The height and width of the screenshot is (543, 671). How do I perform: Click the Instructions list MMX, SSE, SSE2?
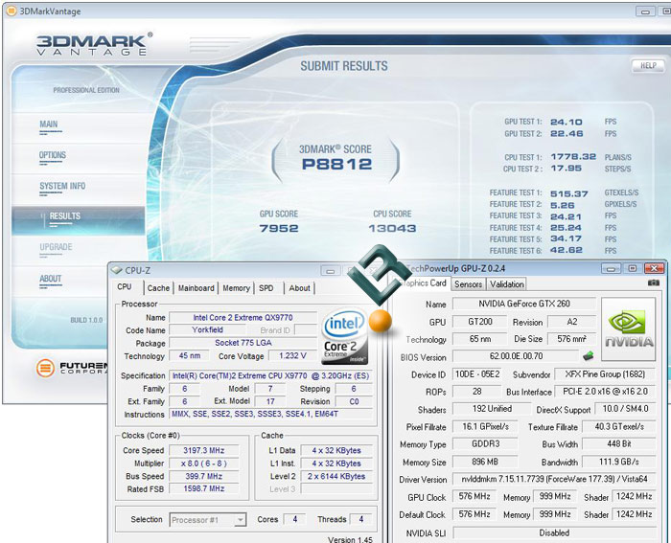(x=271, y=414)
